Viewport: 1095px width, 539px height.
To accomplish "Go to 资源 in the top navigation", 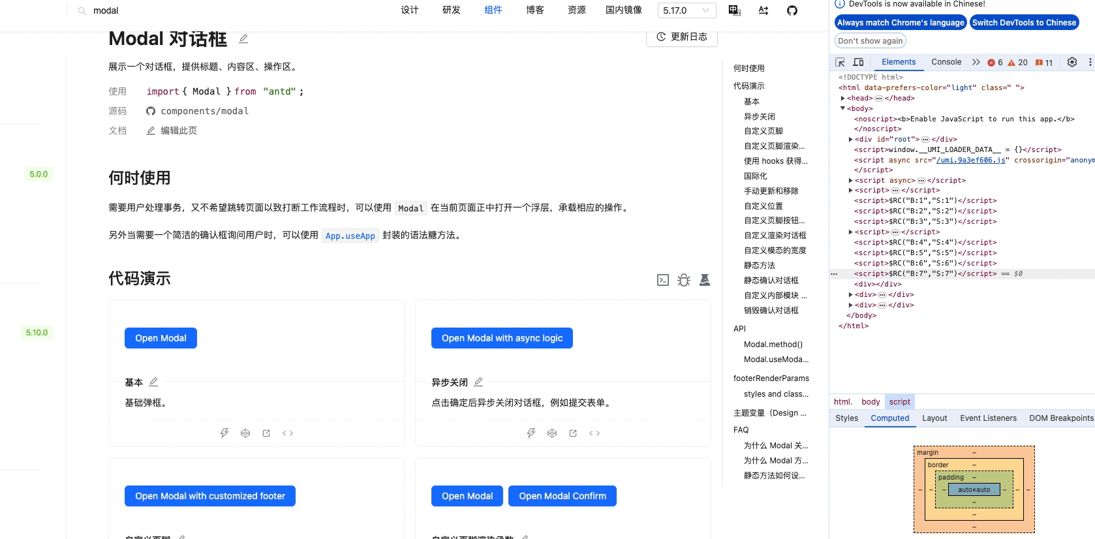I will tap(577, 10).
